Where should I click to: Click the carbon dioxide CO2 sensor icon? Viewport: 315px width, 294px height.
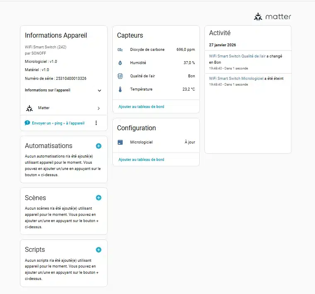pyautogui.click(x=120, y=50)
